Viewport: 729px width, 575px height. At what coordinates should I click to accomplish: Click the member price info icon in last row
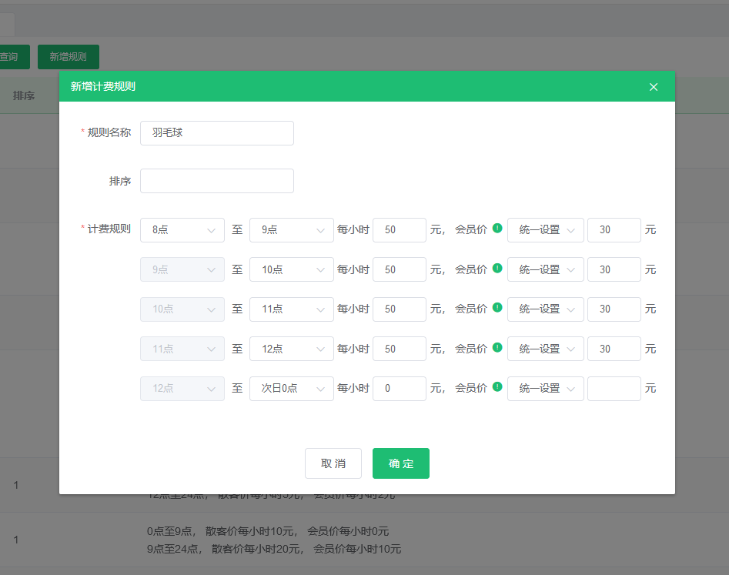[497, 388]
